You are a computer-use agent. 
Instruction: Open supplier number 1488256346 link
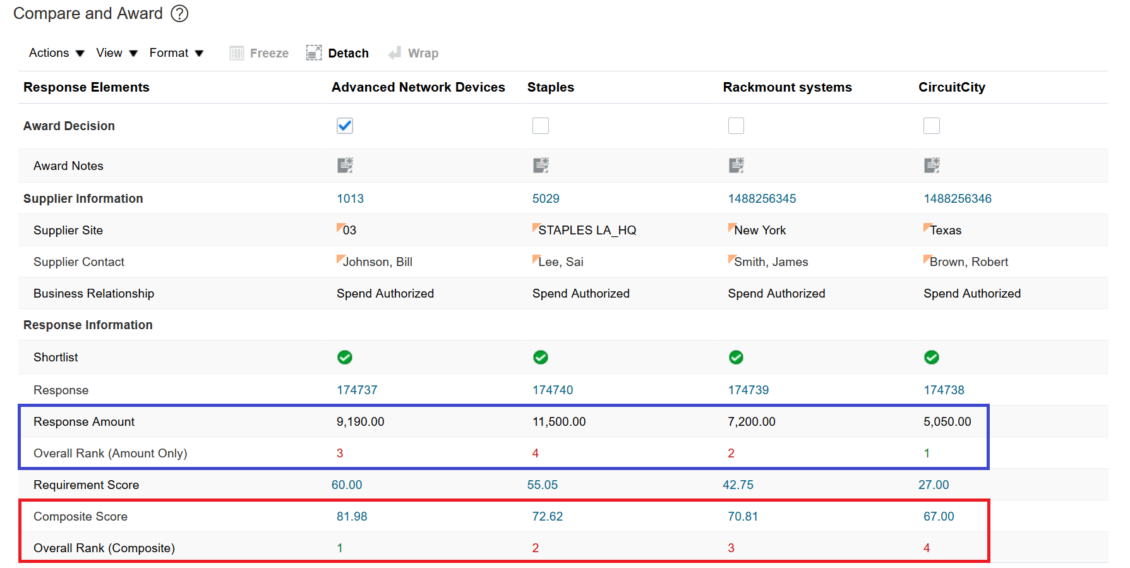(958, 198)
